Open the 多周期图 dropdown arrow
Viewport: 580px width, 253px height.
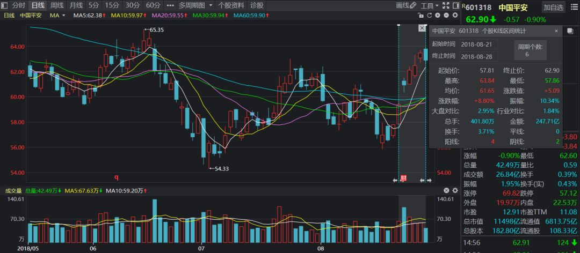click(210, 5)
